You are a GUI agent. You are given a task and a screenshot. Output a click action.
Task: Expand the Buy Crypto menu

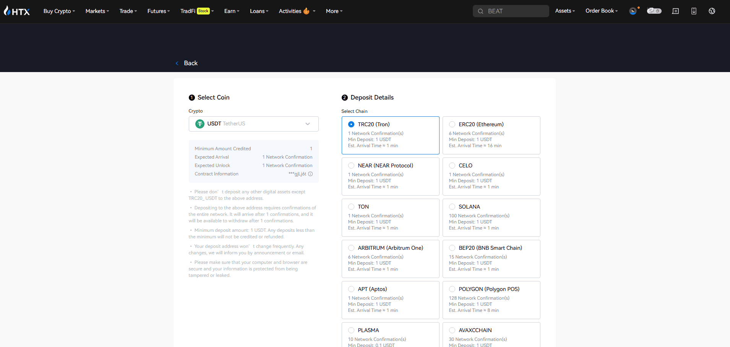click(x=59, y=11)
